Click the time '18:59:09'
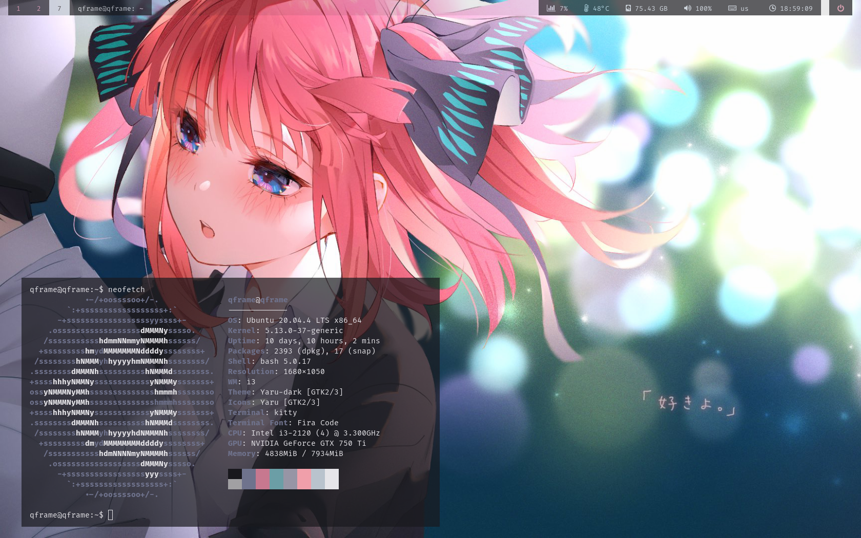The image size is (861, 538). click(x=796, y=9)
